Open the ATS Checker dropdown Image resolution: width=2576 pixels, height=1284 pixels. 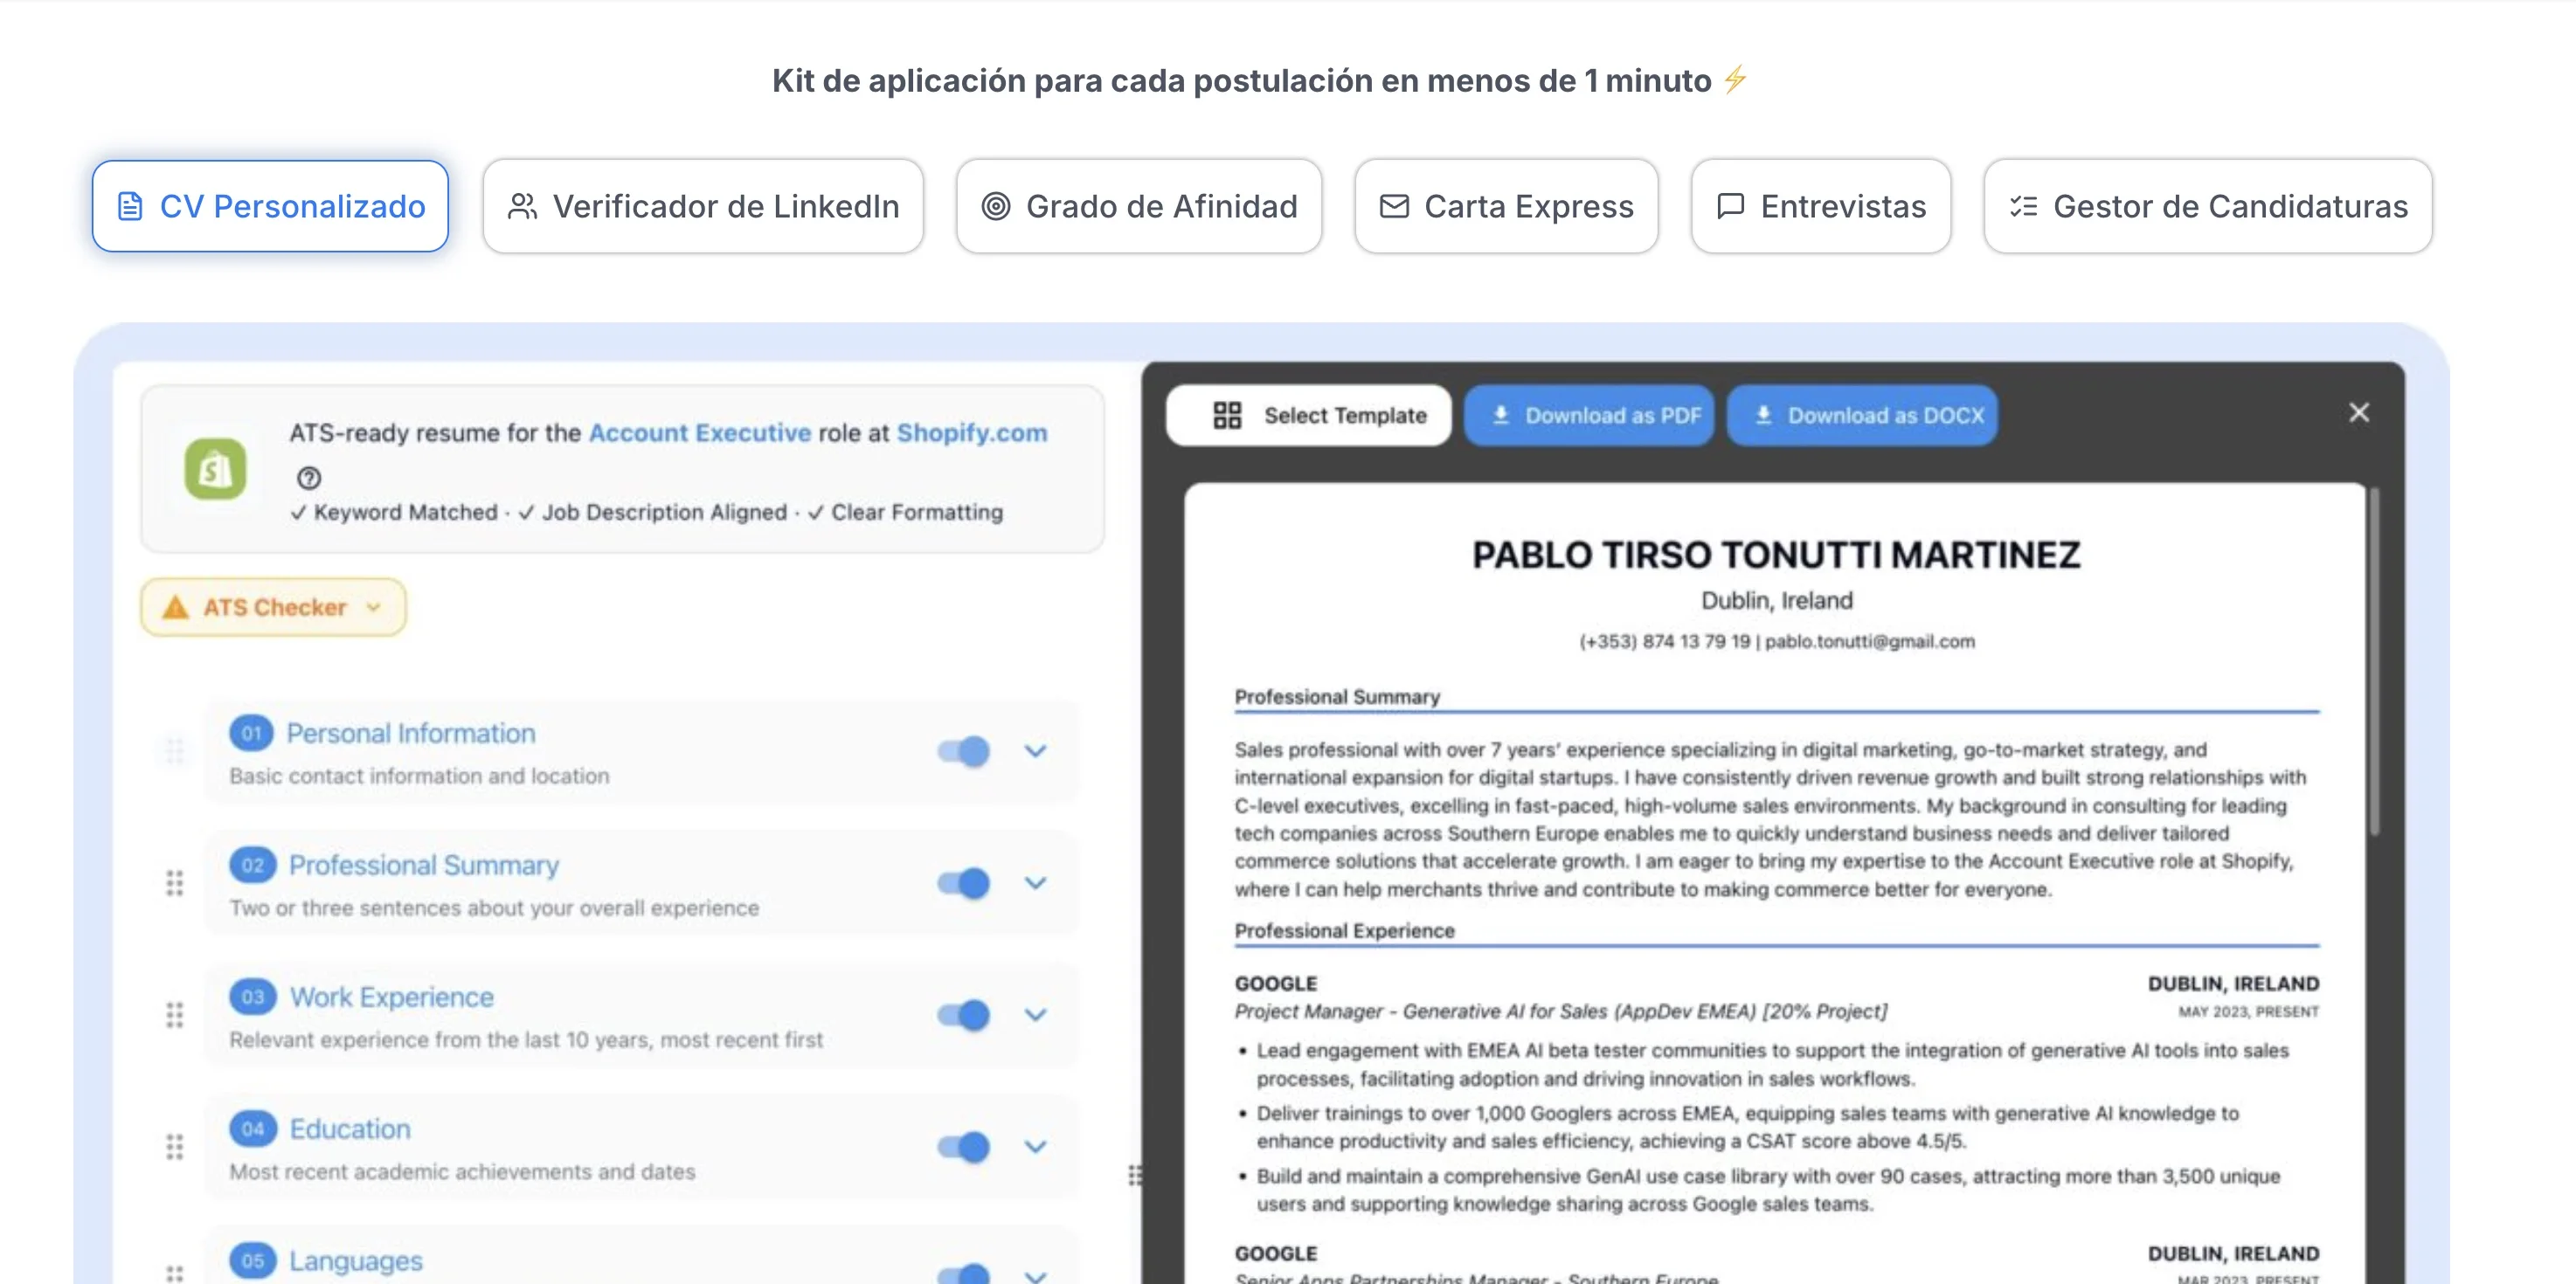[x=273, y=608]
